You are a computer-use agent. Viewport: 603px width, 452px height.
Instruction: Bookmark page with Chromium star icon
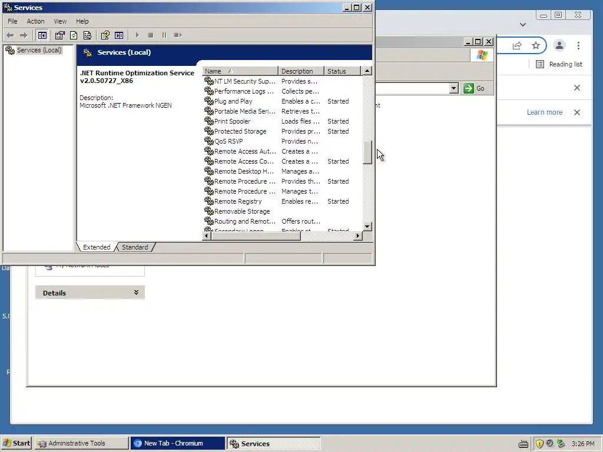536,46
